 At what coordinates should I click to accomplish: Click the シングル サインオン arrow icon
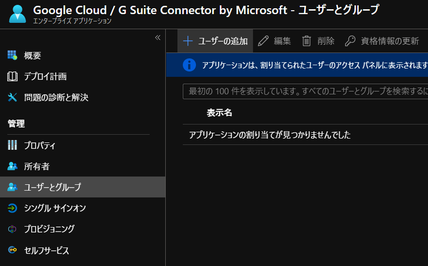pyautogui.click(x=12, y=208)
